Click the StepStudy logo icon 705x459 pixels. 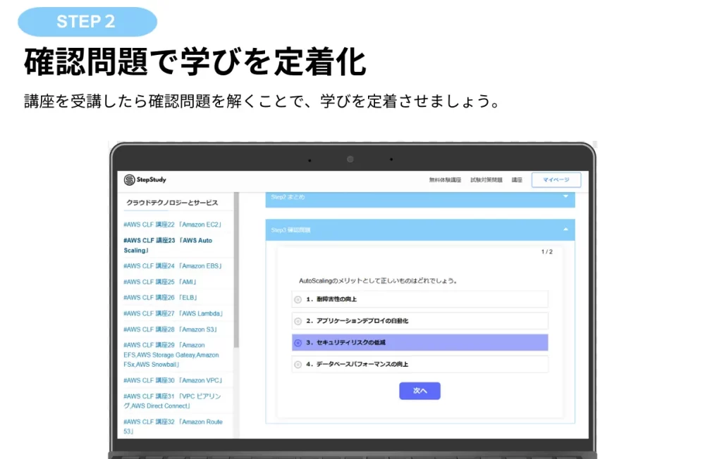129,180
